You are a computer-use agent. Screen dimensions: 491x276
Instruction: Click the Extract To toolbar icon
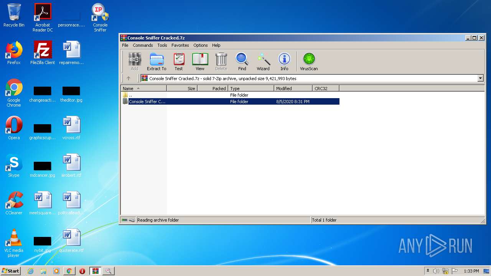157,62
